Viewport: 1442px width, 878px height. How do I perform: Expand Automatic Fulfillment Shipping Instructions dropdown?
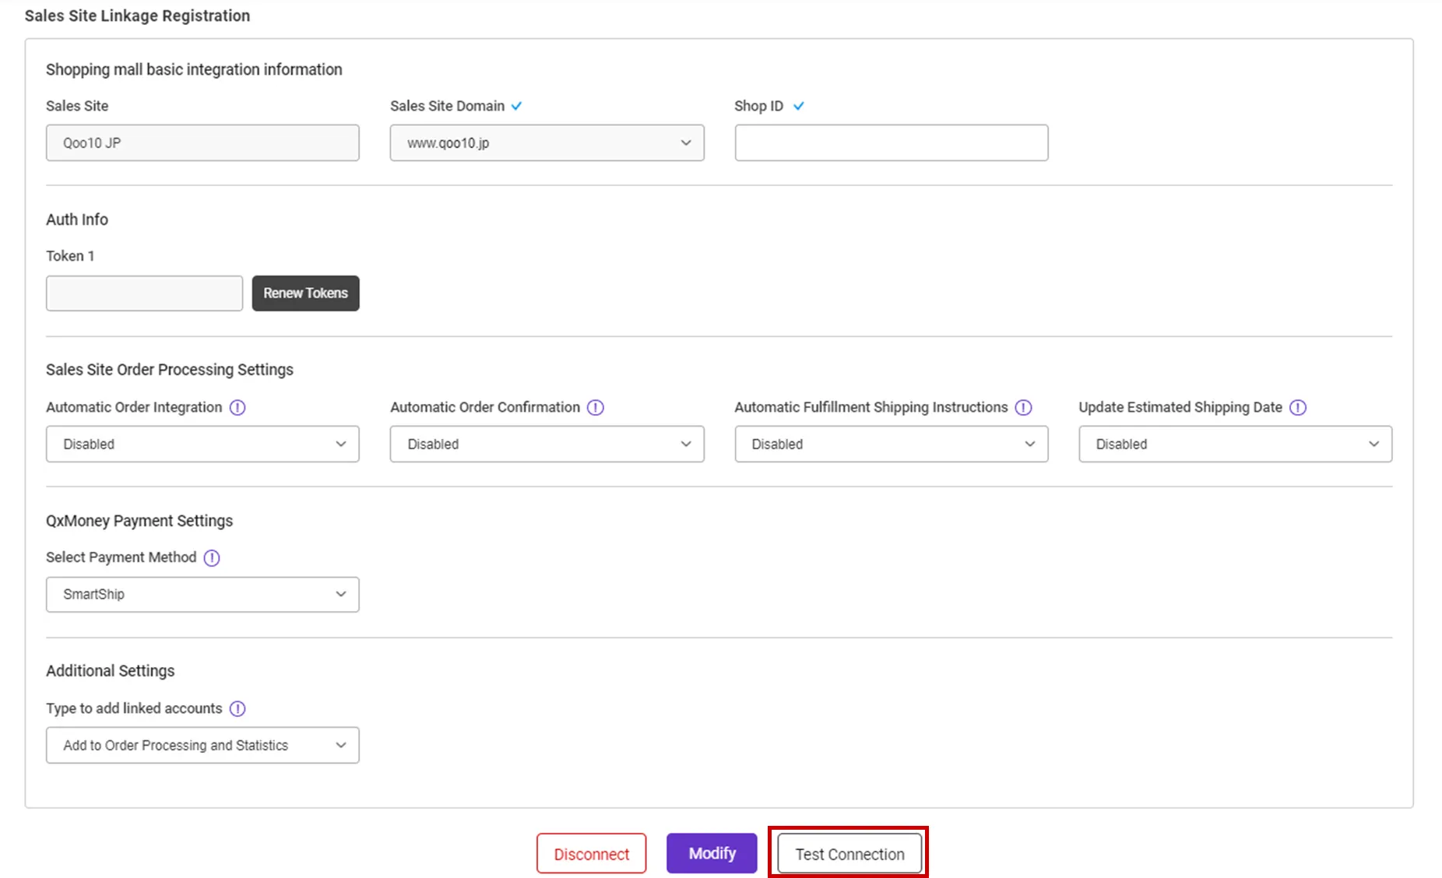[891, 444]
